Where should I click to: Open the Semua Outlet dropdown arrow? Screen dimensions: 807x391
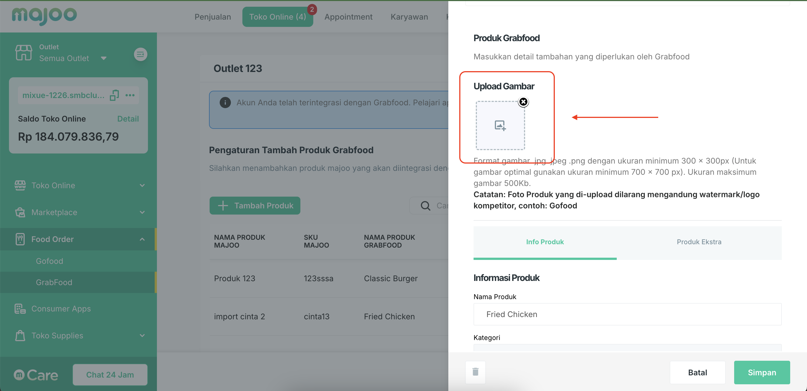pos(104,58)
